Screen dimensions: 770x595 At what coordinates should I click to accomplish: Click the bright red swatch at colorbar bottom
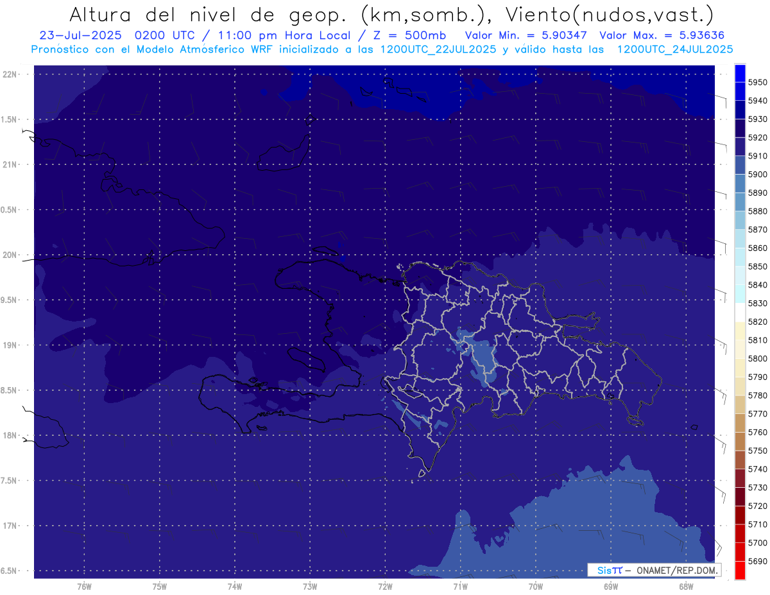[740, 570]
